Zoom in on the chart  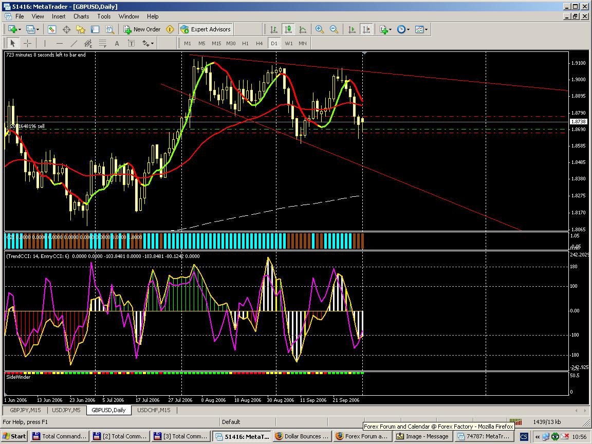tap(320, 29)
